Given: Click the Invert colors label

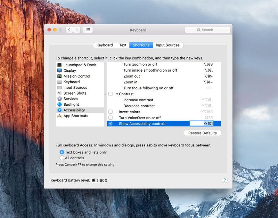Looking at the screenshot, I should tap(129, 112).
